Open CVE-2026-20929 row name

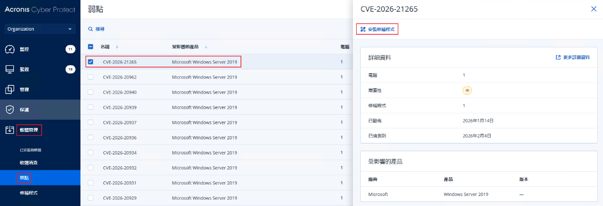[x=120, y=198]
